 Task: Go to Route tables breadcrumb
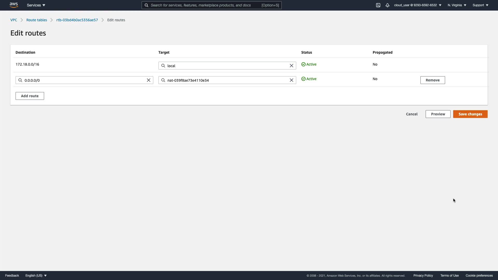coord(37,20)
